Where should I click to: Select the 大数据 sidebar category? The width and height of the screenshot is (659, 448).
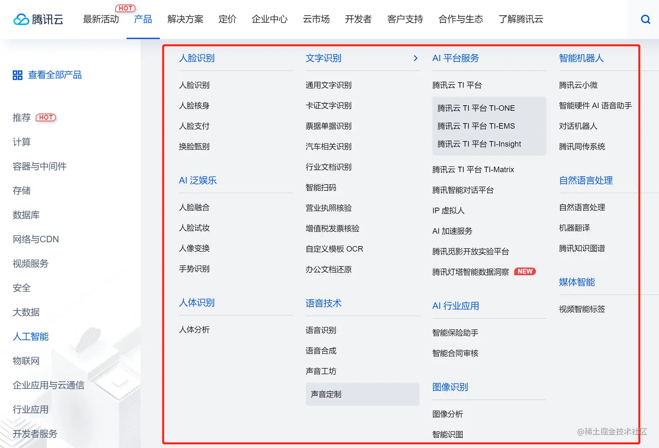26,312
